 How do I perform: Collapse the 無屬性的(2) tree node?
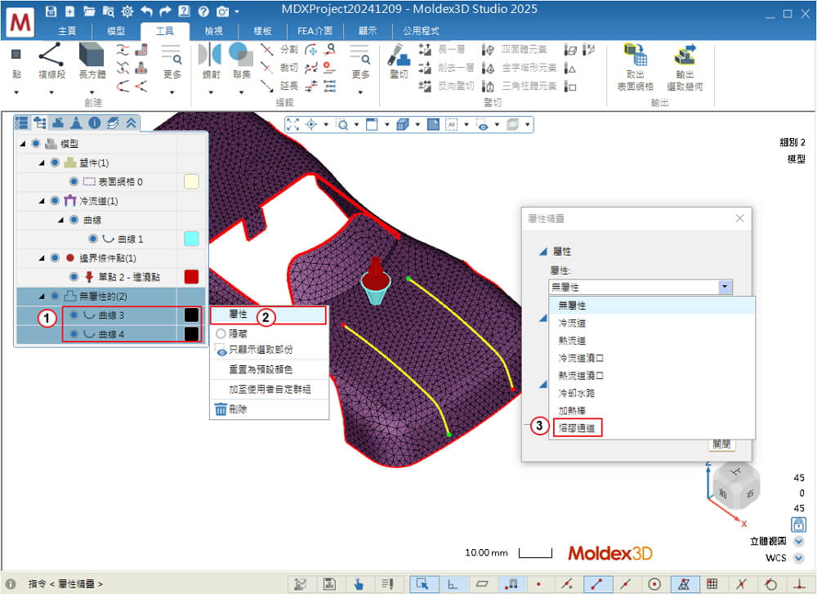tap(42, 297)
